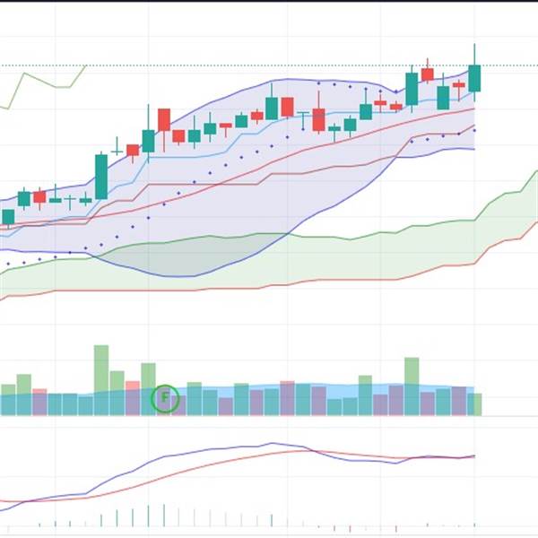Click the olive lagging line's peak at top left

tap(24, 74)
